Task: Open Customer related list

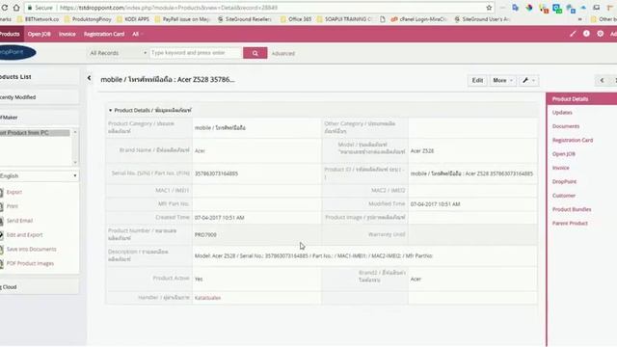Action: [563, 196]
